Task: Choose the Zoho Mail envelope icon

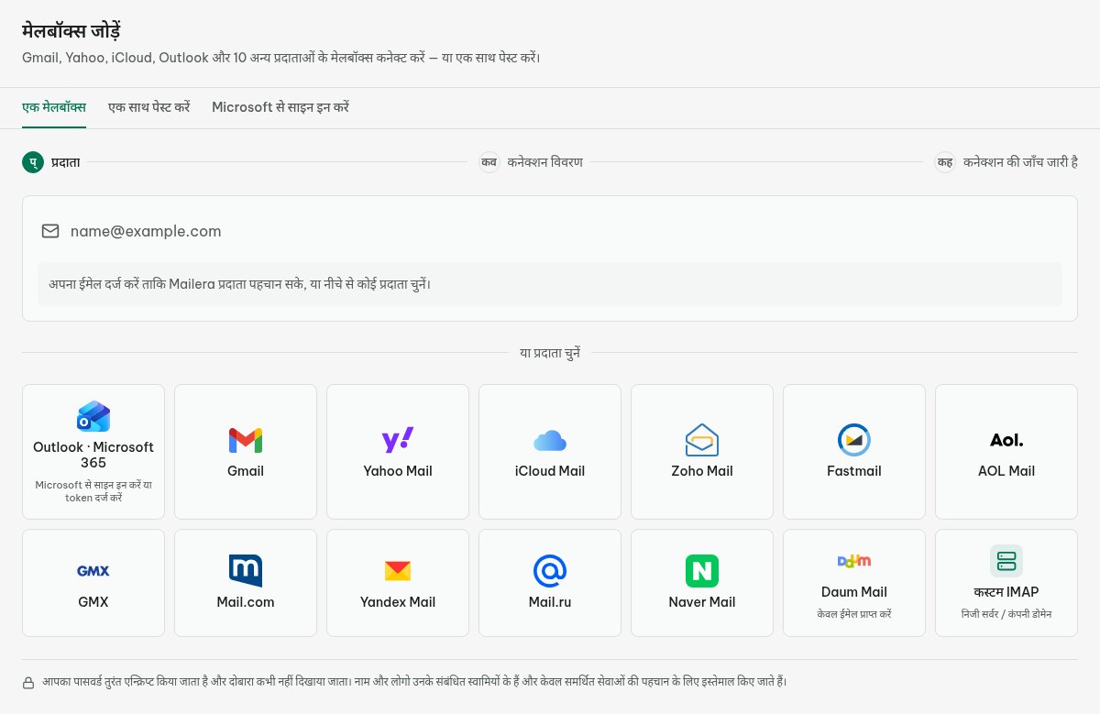Action: point(702,440)
